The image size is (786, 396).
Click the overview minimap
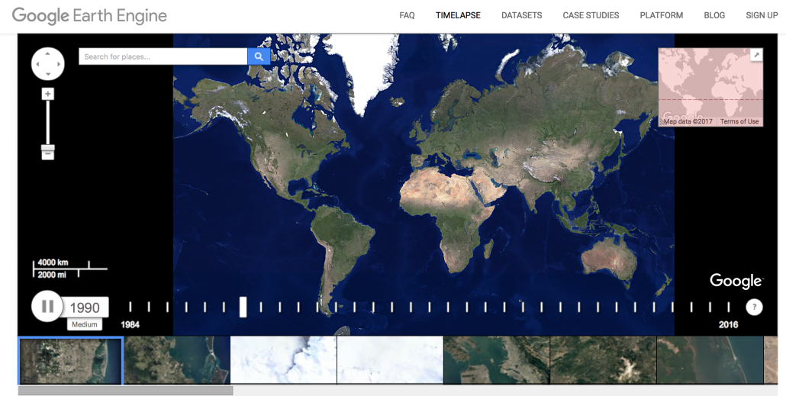tap(710, 87)
